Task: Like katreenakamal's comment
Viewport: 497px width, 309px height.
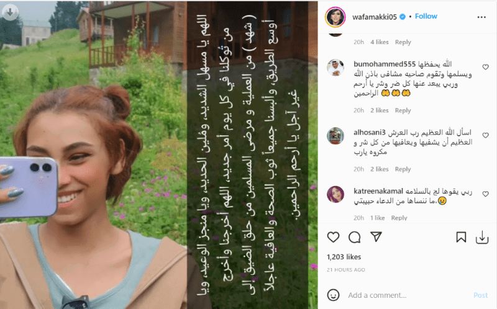Action: (x=485, y=194)
